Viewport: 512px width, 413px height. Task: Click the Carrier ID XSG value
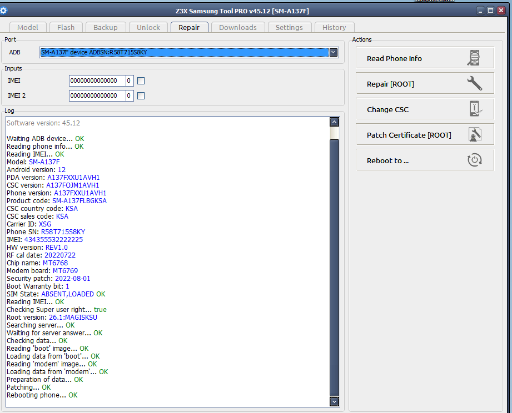pos(44,224)
